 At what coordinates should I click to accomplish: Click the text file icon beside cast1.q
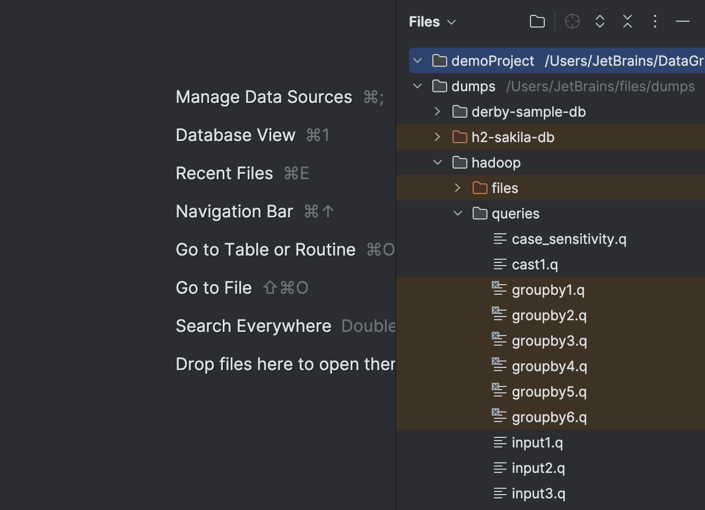point(499,264)
